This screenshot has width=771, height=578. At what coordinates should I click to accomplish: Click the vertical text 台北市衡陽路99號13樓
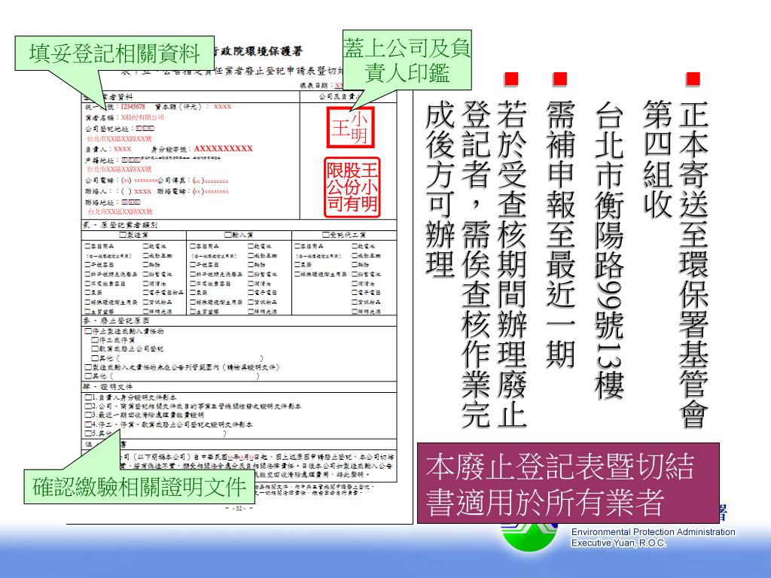[609, 250]
